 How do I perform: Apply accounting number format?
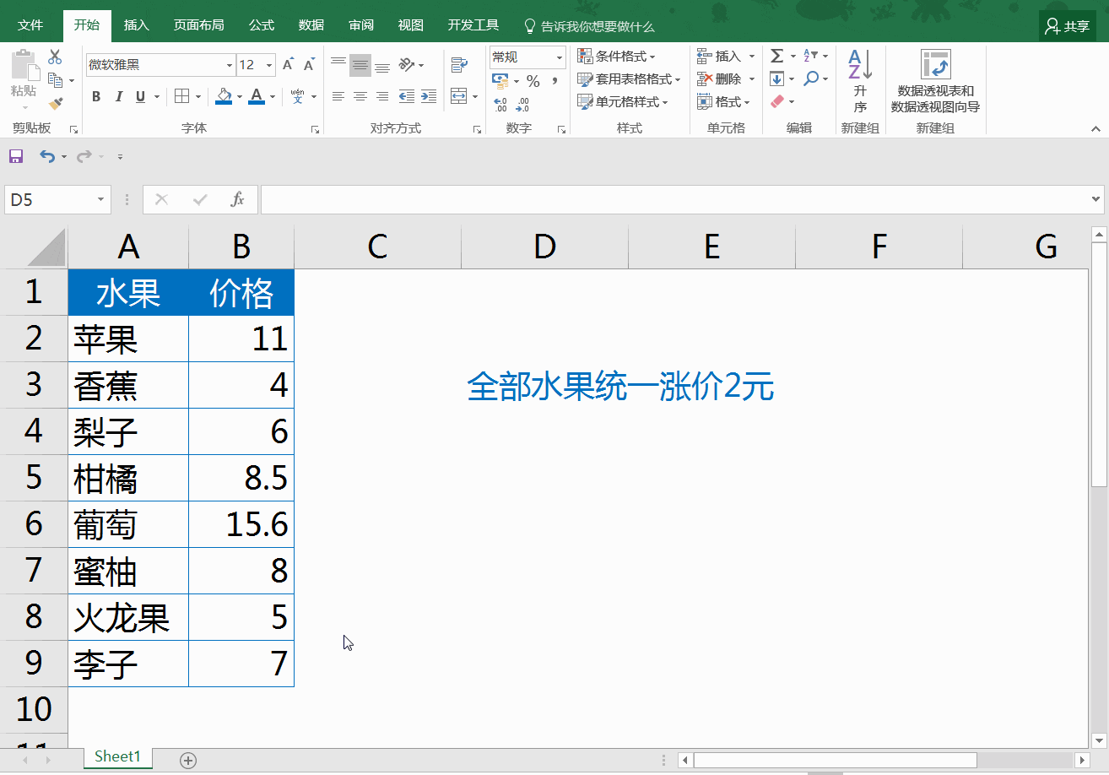point(500,81)
